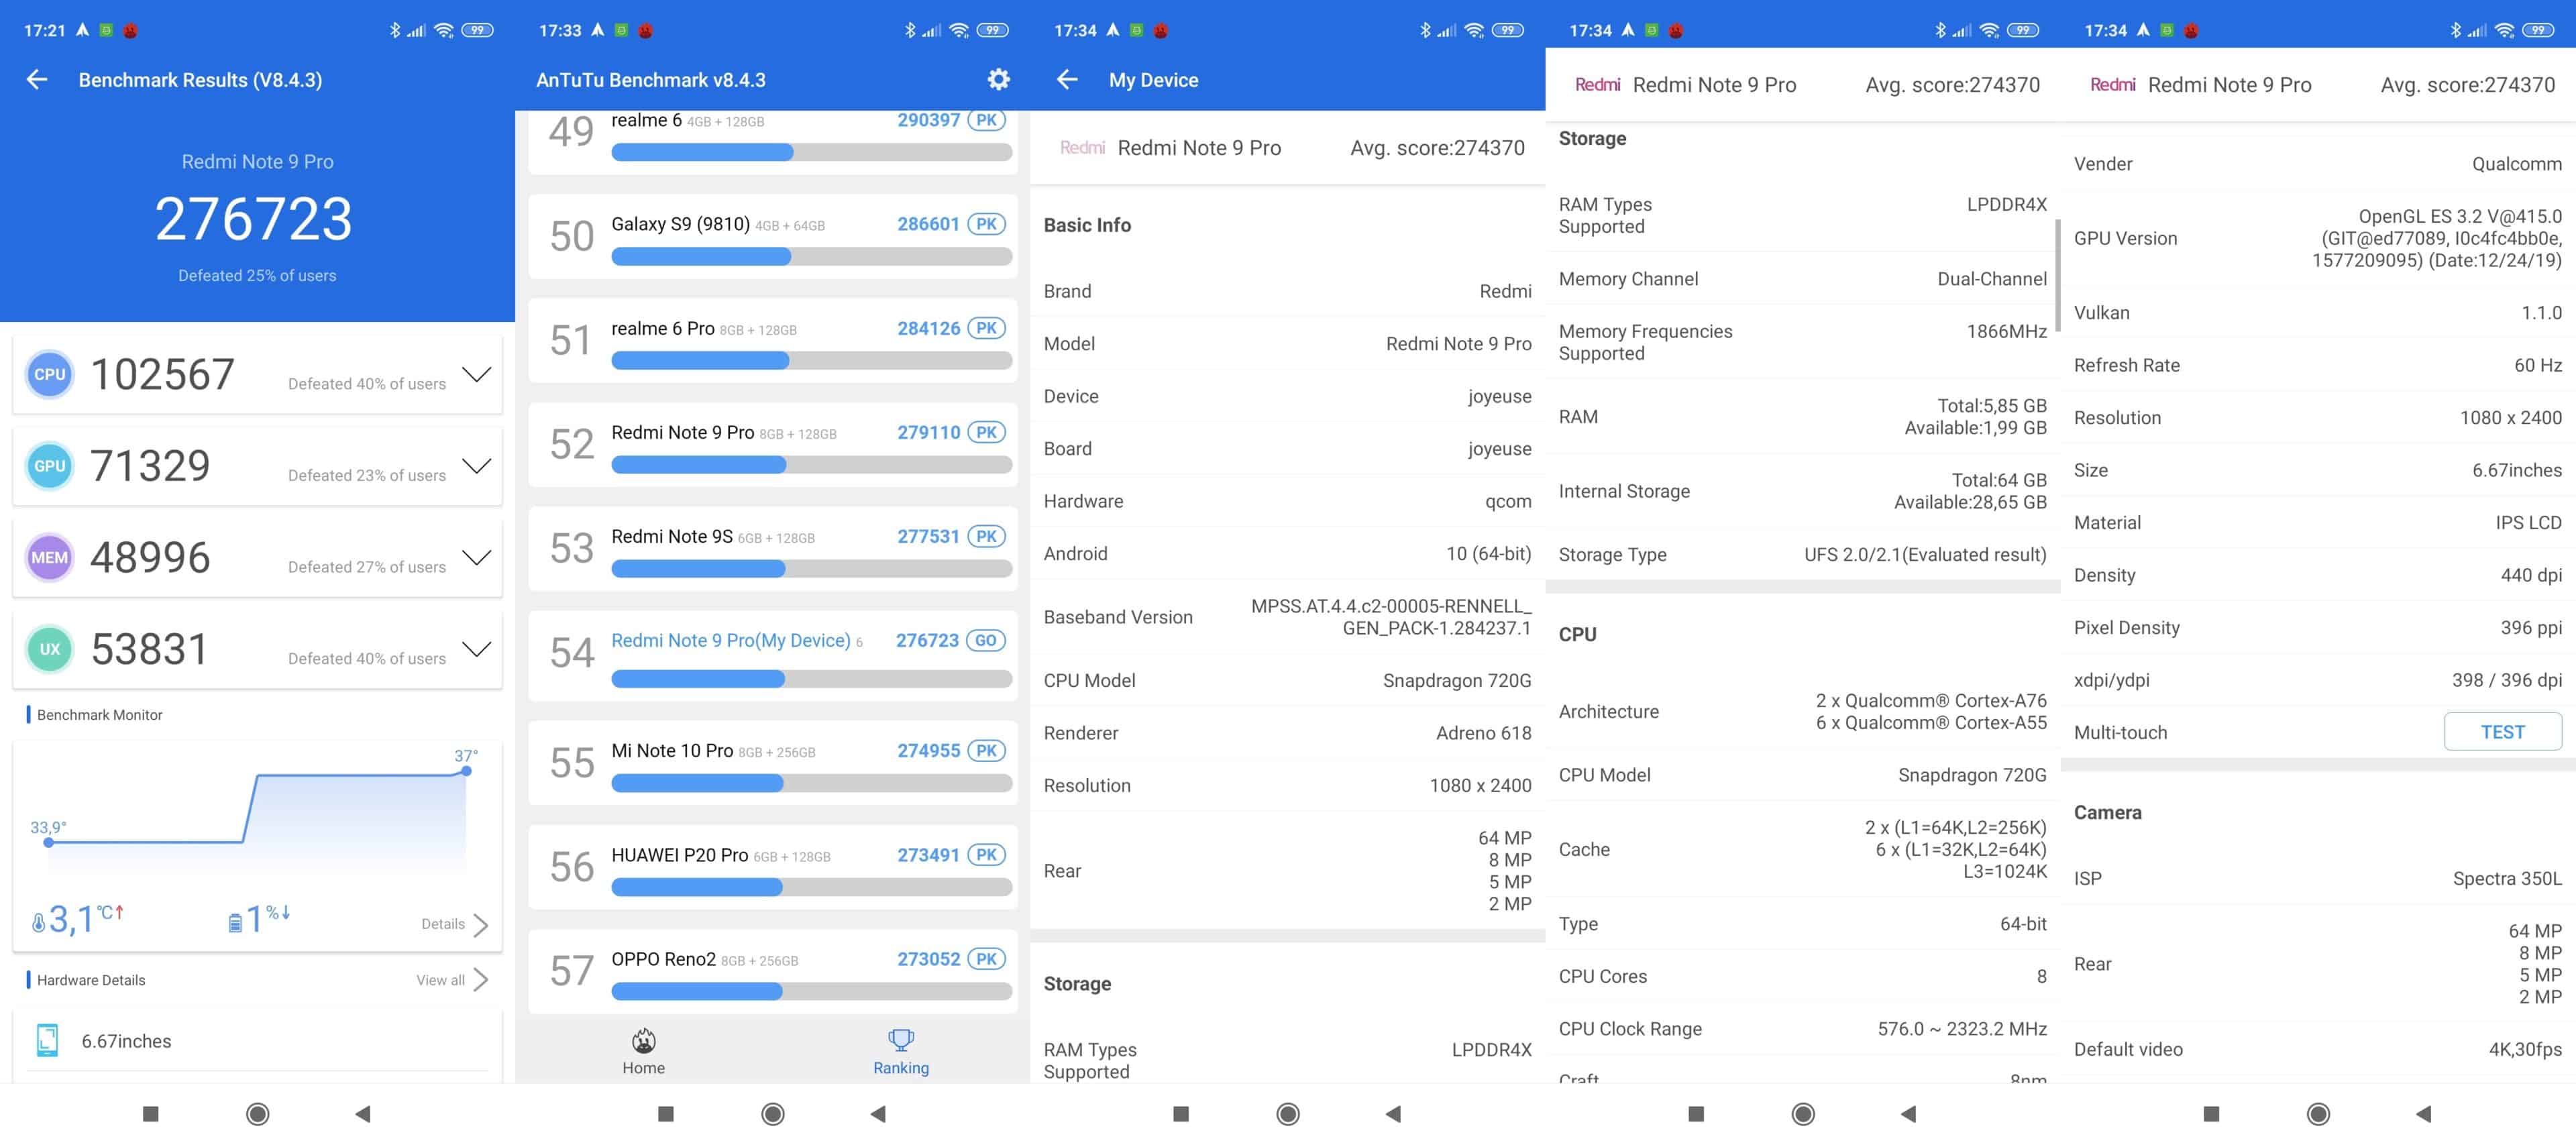Tap the GPU score badge icon
Image resolution: width=2576 pixels, height=1145 pixels.
(49, 466)
